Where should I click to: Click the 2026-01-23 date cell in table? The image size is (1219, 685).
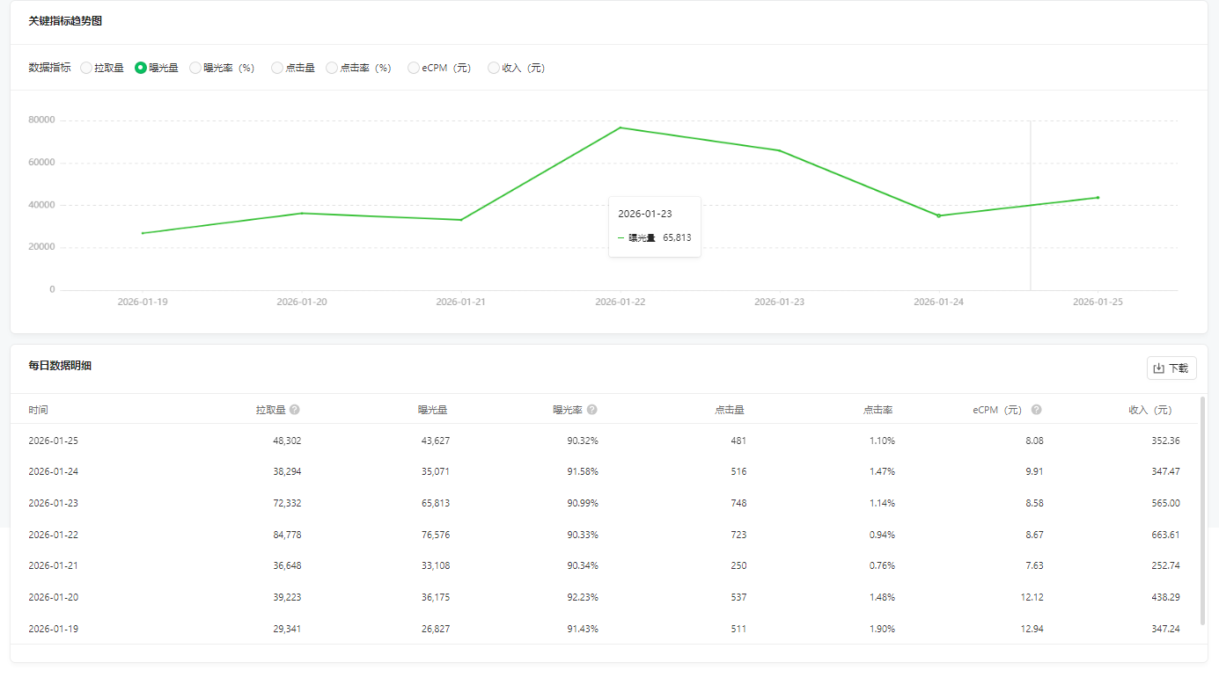click(53, 503)
